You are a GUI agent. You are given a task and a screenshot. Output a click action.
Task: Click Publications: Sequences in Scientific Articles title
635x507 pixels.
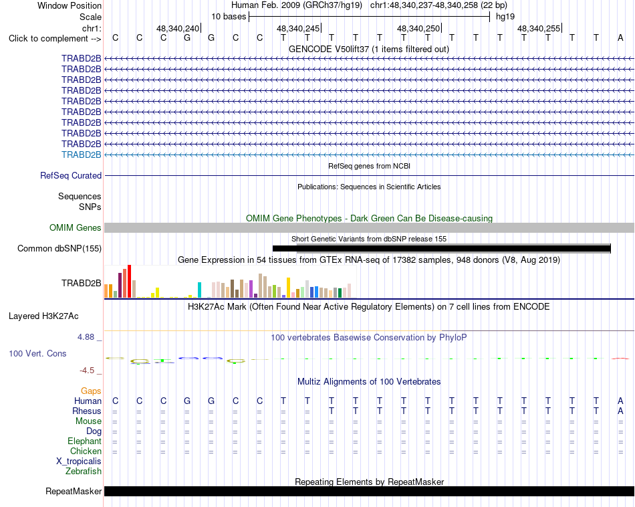coord(369,187)
